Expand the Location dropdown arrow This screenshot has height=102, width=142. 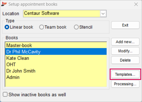[x=103, y=14]
